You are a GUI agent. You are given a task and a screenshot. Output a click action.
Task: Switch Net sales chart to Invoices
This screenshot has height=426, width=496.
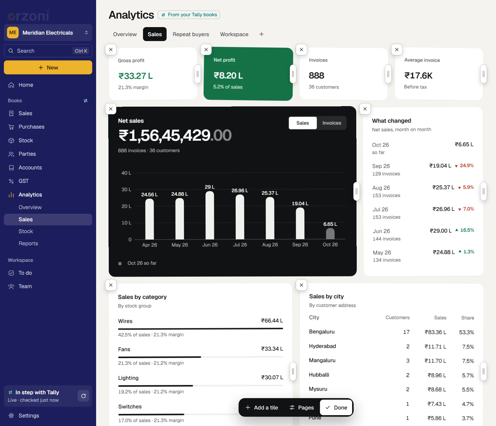(x=332, y=123)
